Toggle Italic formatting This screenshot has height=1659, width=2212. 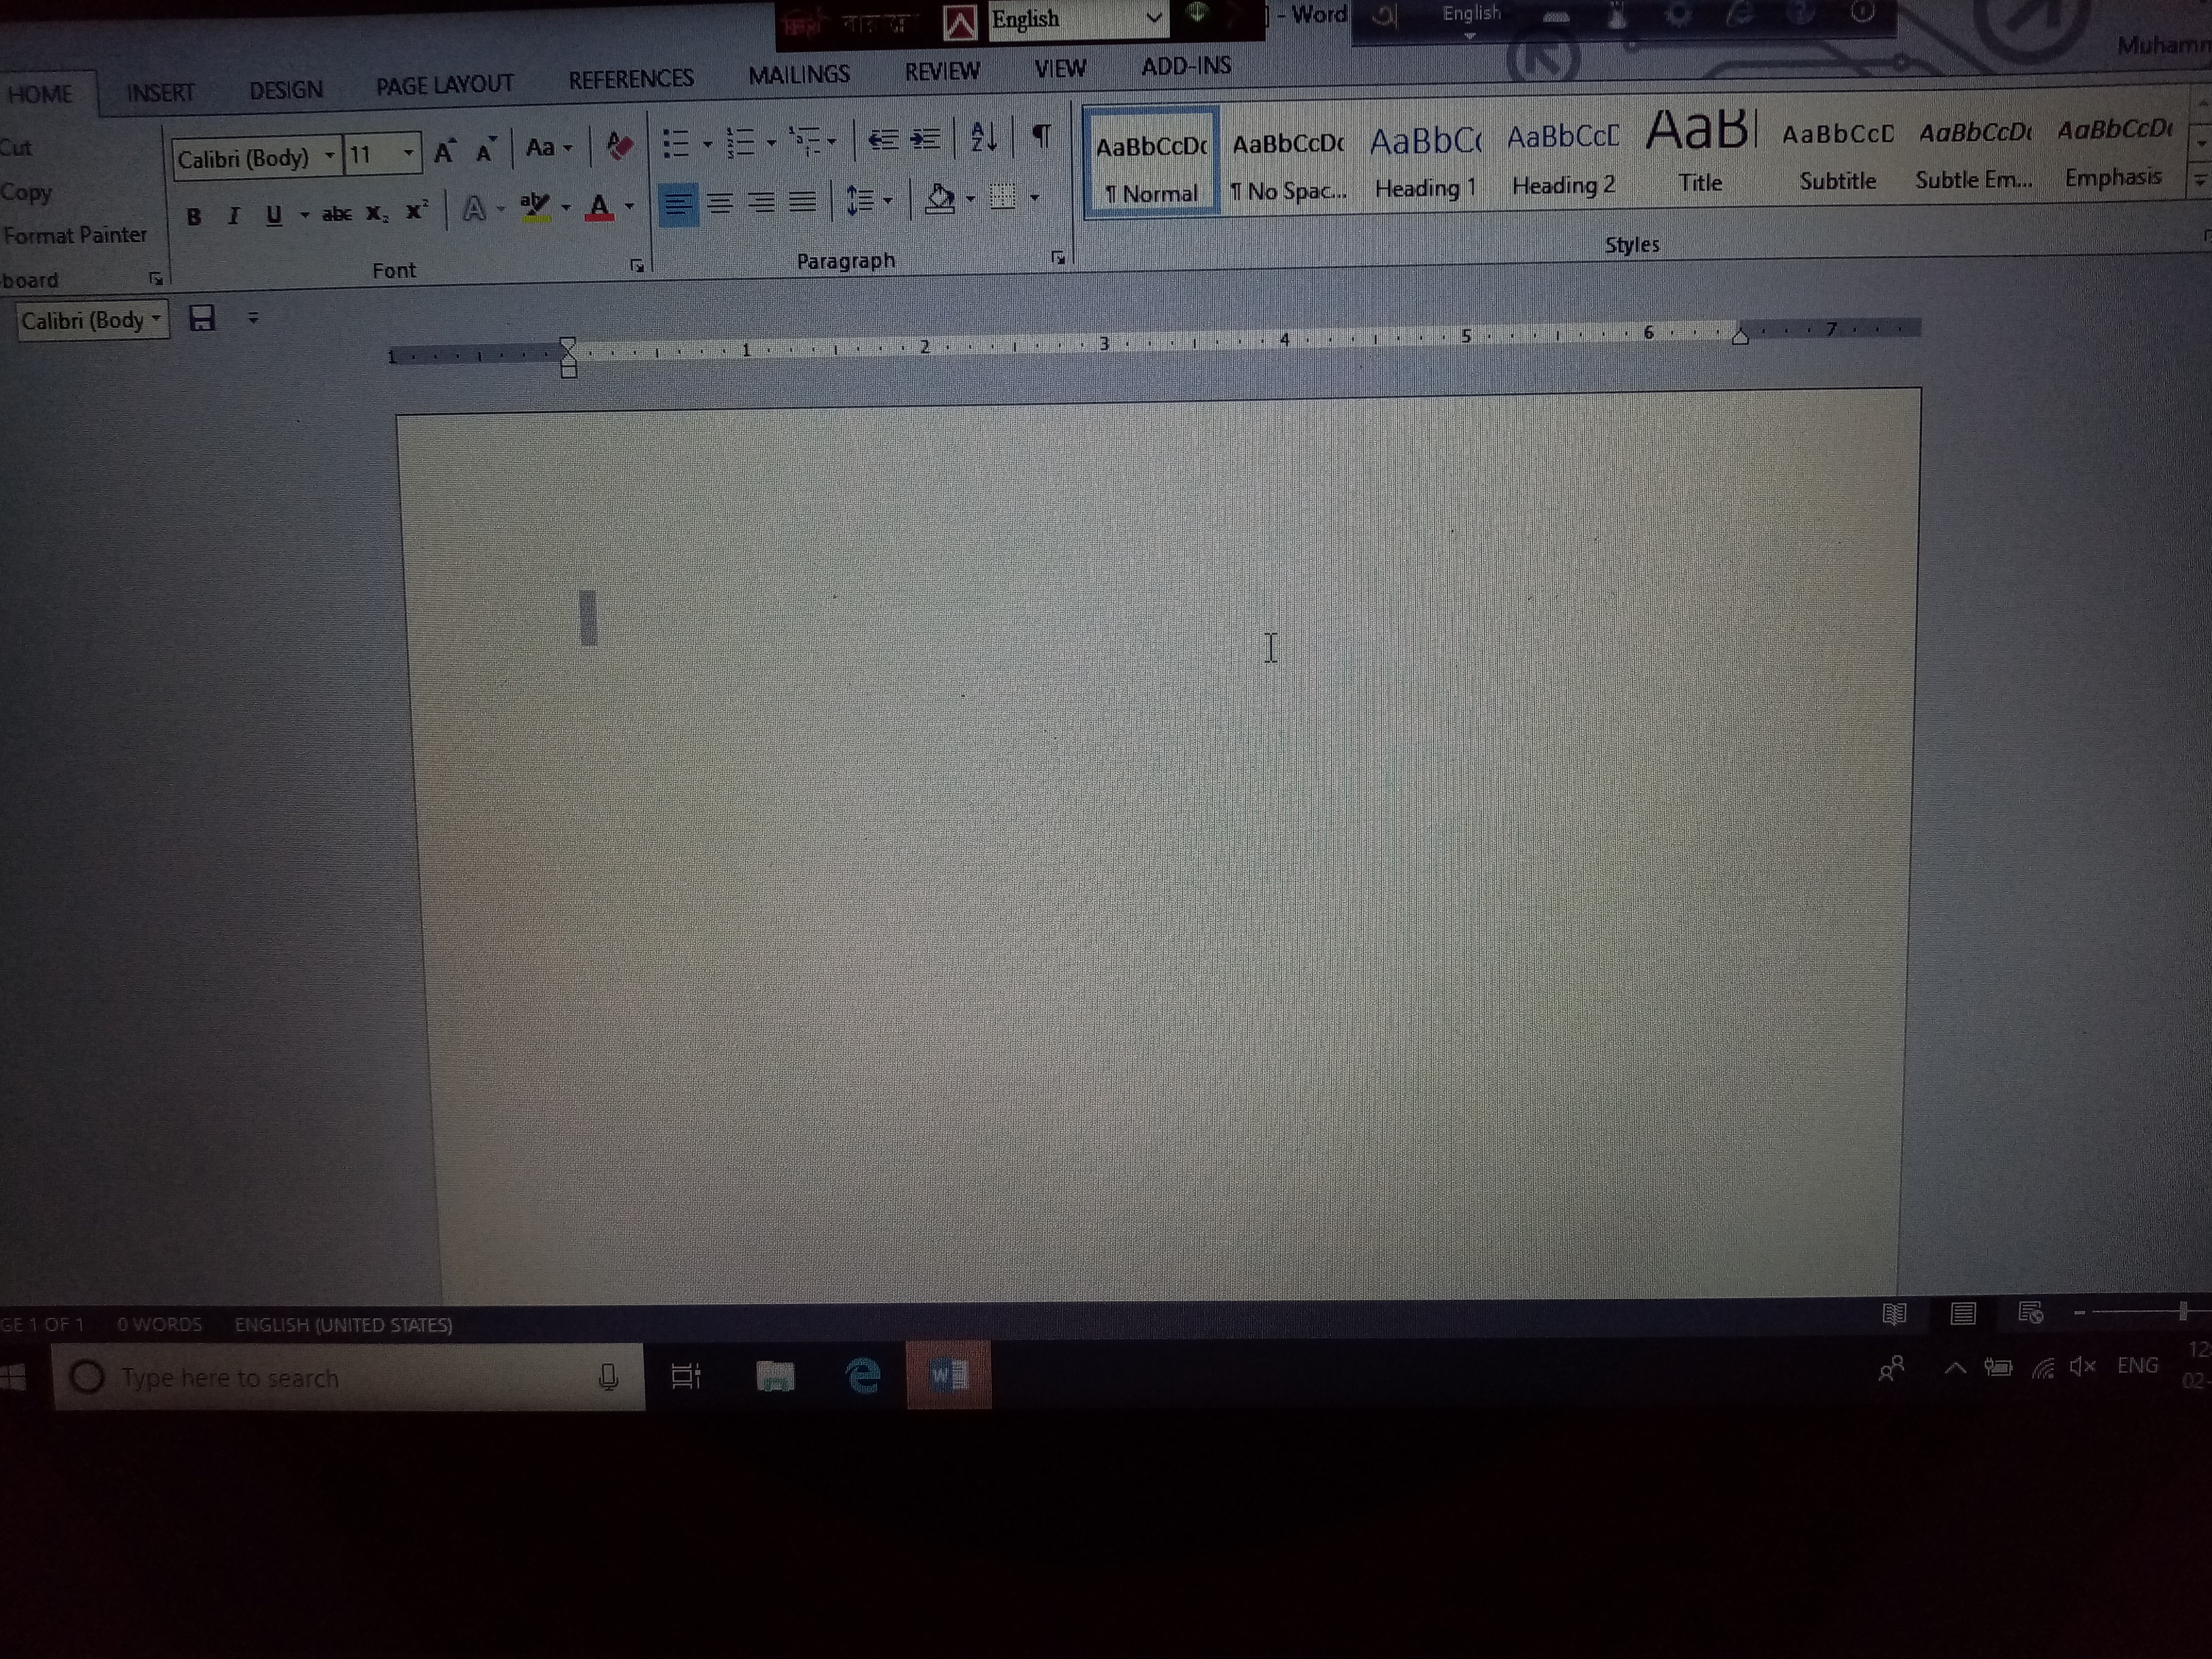(x=233, y=216)
